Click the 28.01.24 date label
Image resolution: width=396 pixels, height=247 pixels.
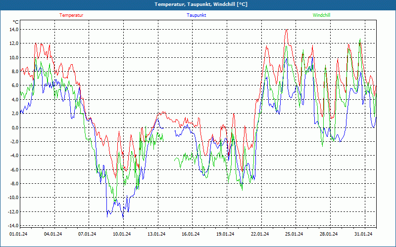(x=329, y=234)
